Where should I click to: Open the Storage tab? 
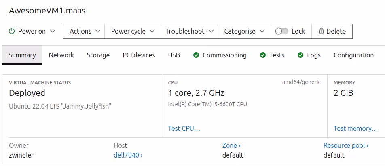coord(98,55)
